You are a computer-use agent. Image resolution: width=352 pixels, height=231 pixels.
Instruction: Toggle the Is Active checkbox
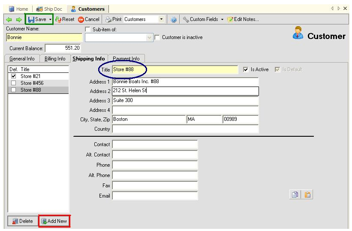pyautogui.click(x=246, y=69)
